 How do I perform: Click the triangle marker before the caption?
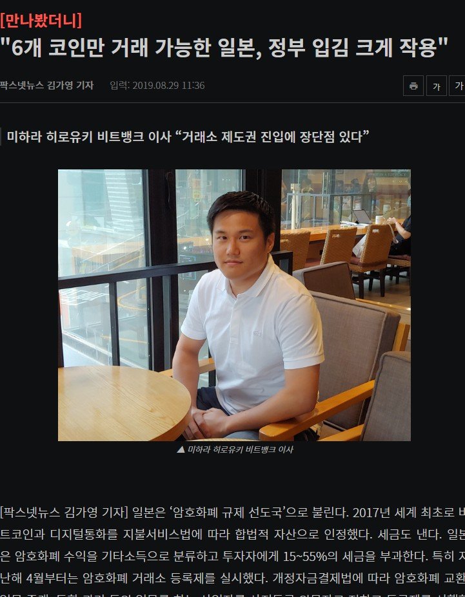[x=181, y=450]
